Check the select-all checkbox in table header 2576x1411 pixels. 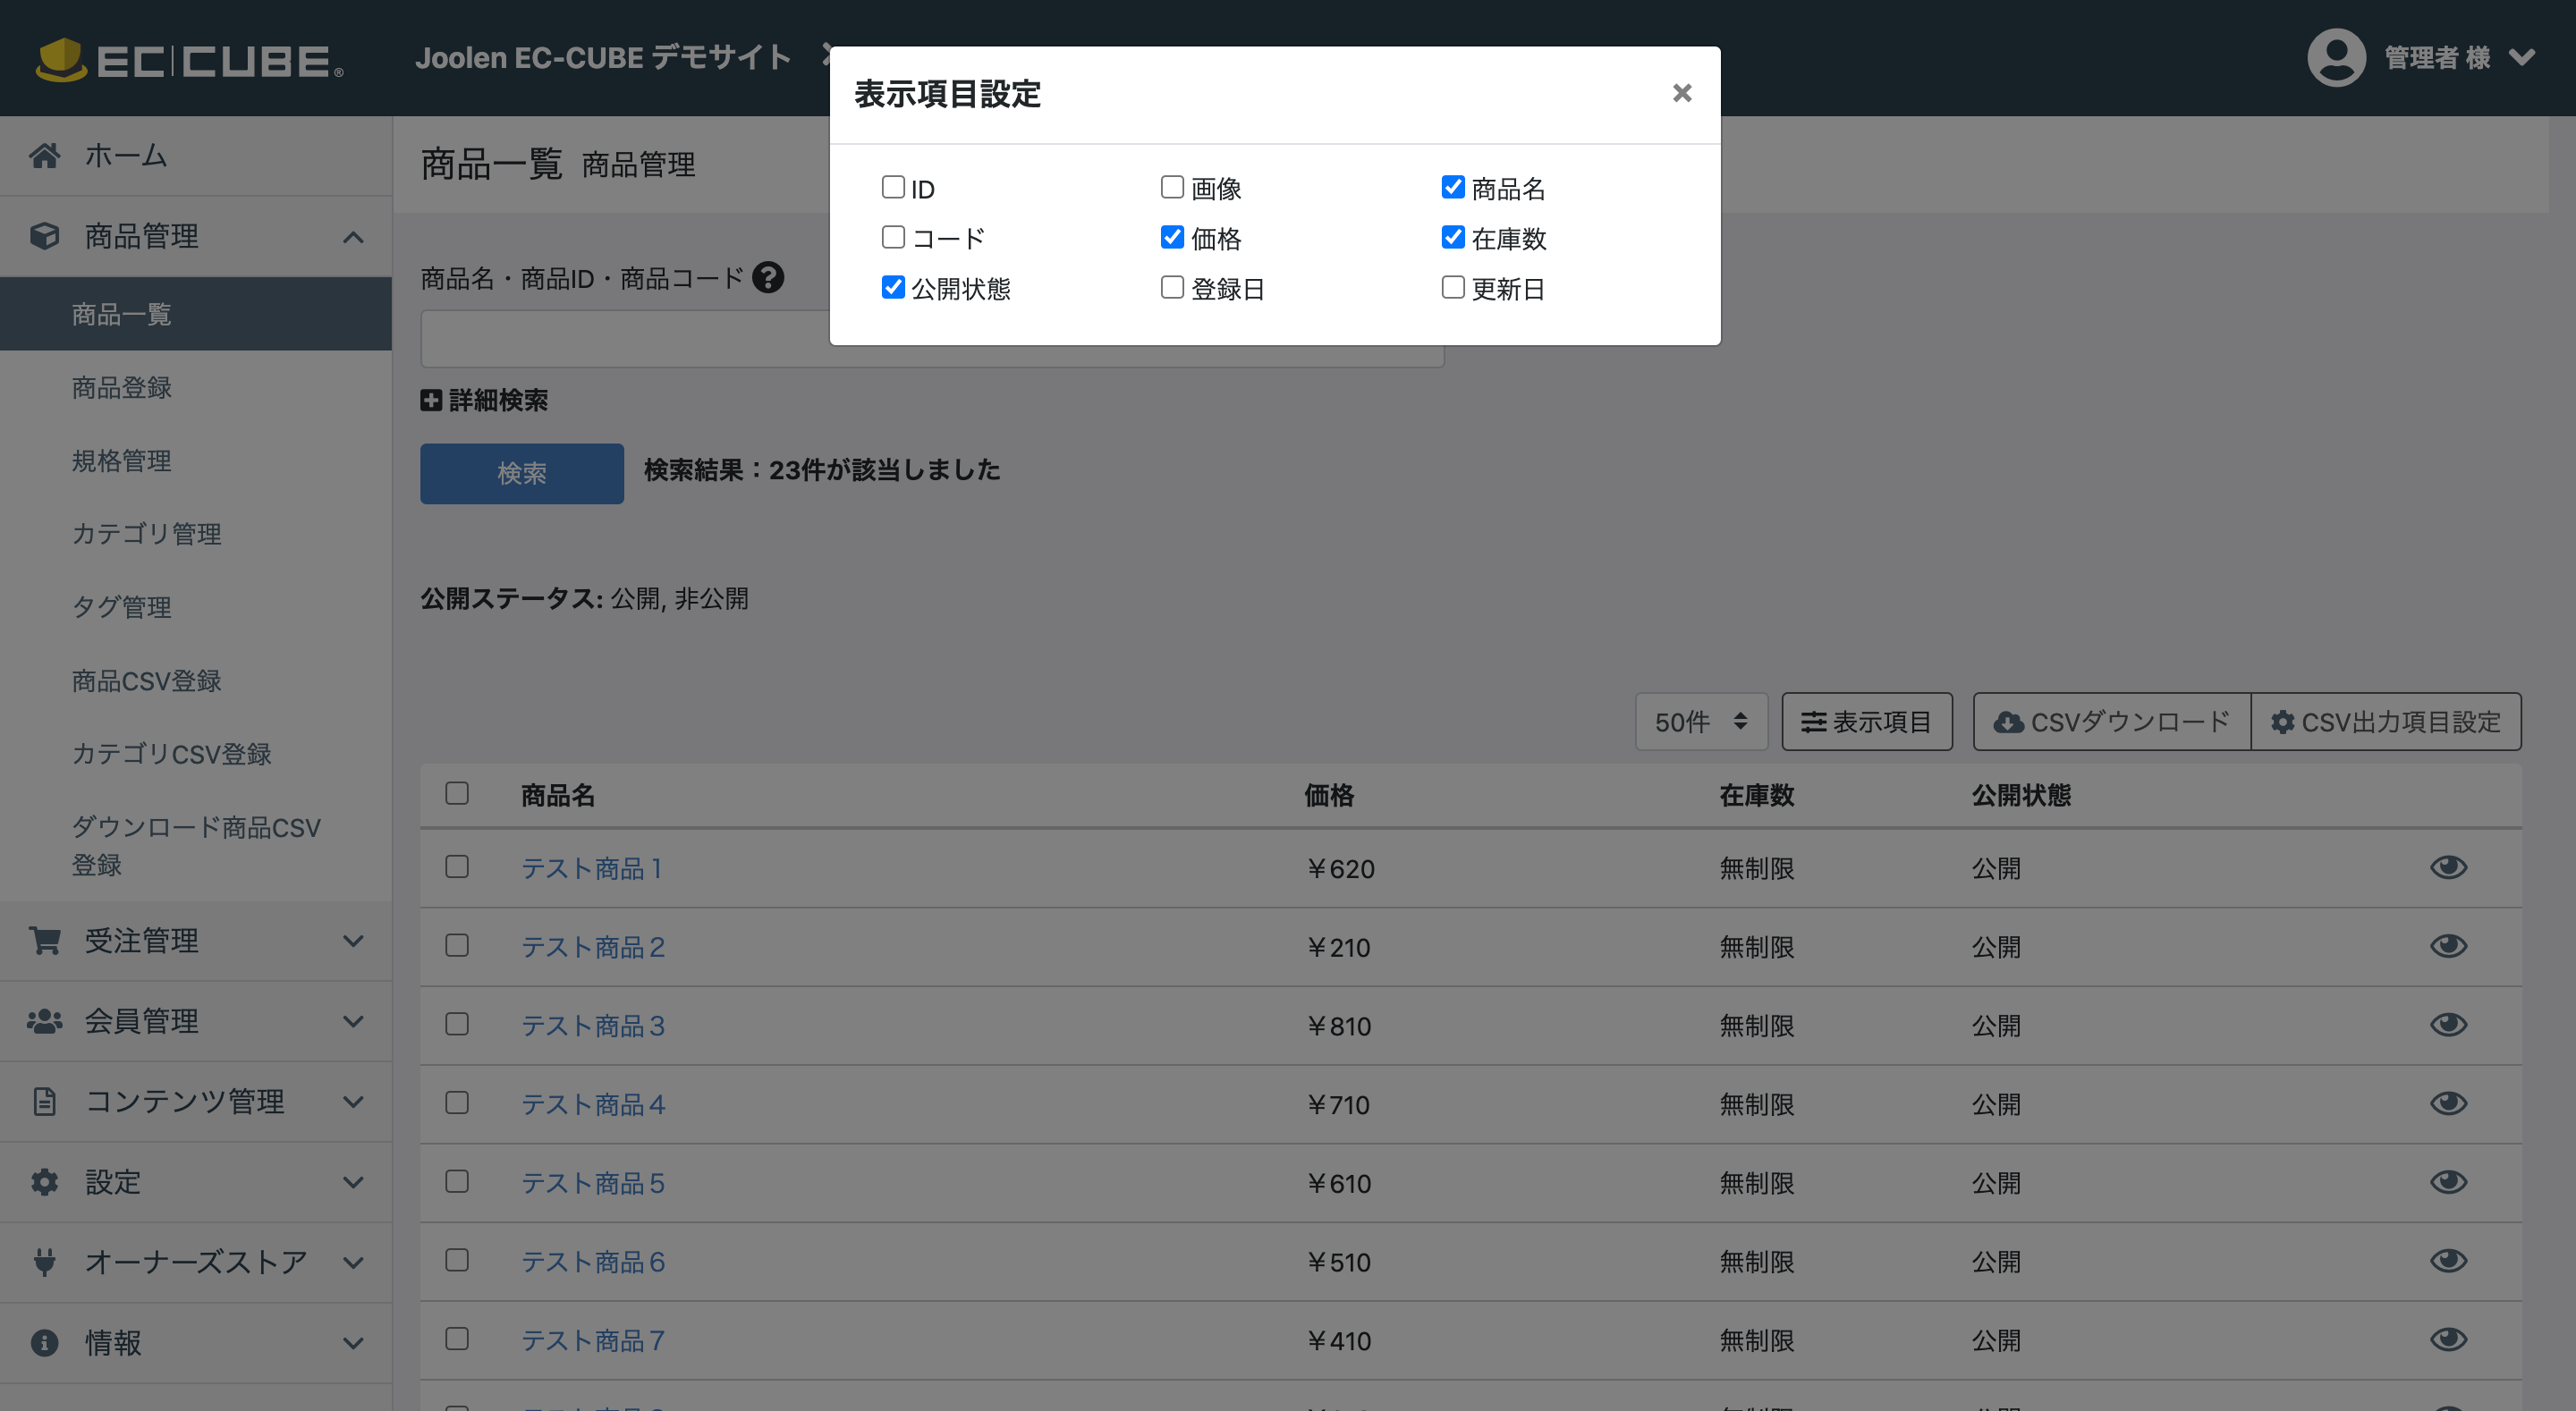[457, 793]
